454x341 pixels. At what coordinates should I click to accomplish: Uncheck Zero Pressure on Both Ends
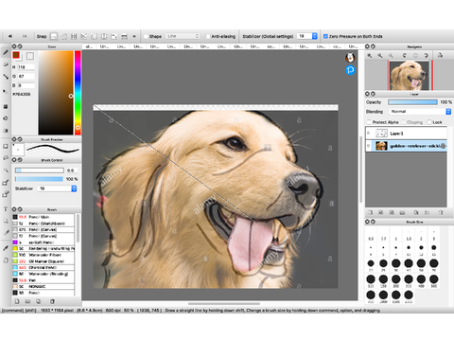click(325, 36)
